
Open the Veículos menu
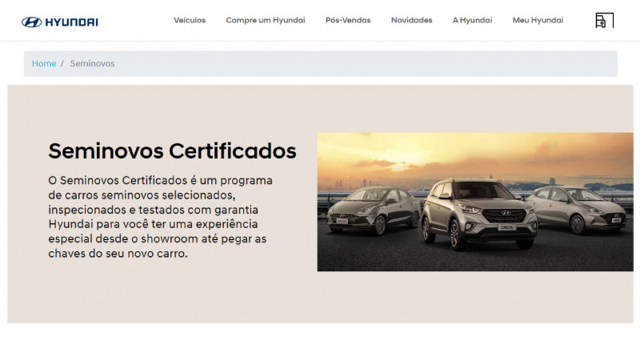190,20
